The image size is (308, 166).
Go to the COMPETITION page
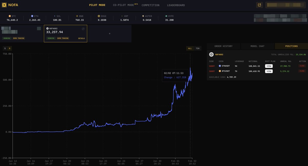[x=150, y=5]
